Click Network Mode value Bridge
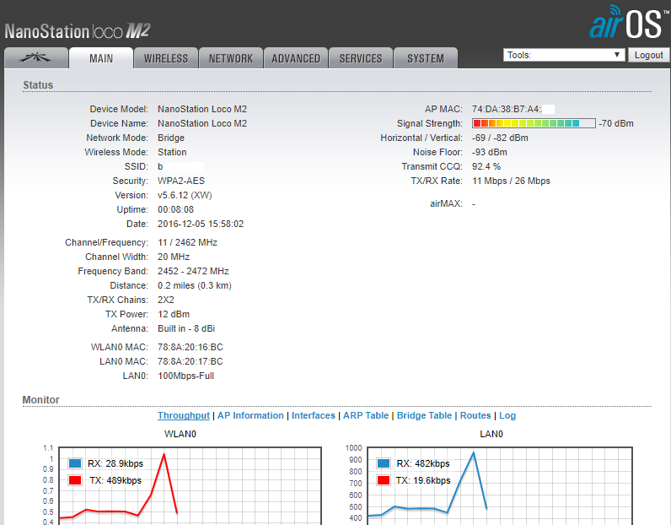Viewport: 671px width, 525px height. 171,138
